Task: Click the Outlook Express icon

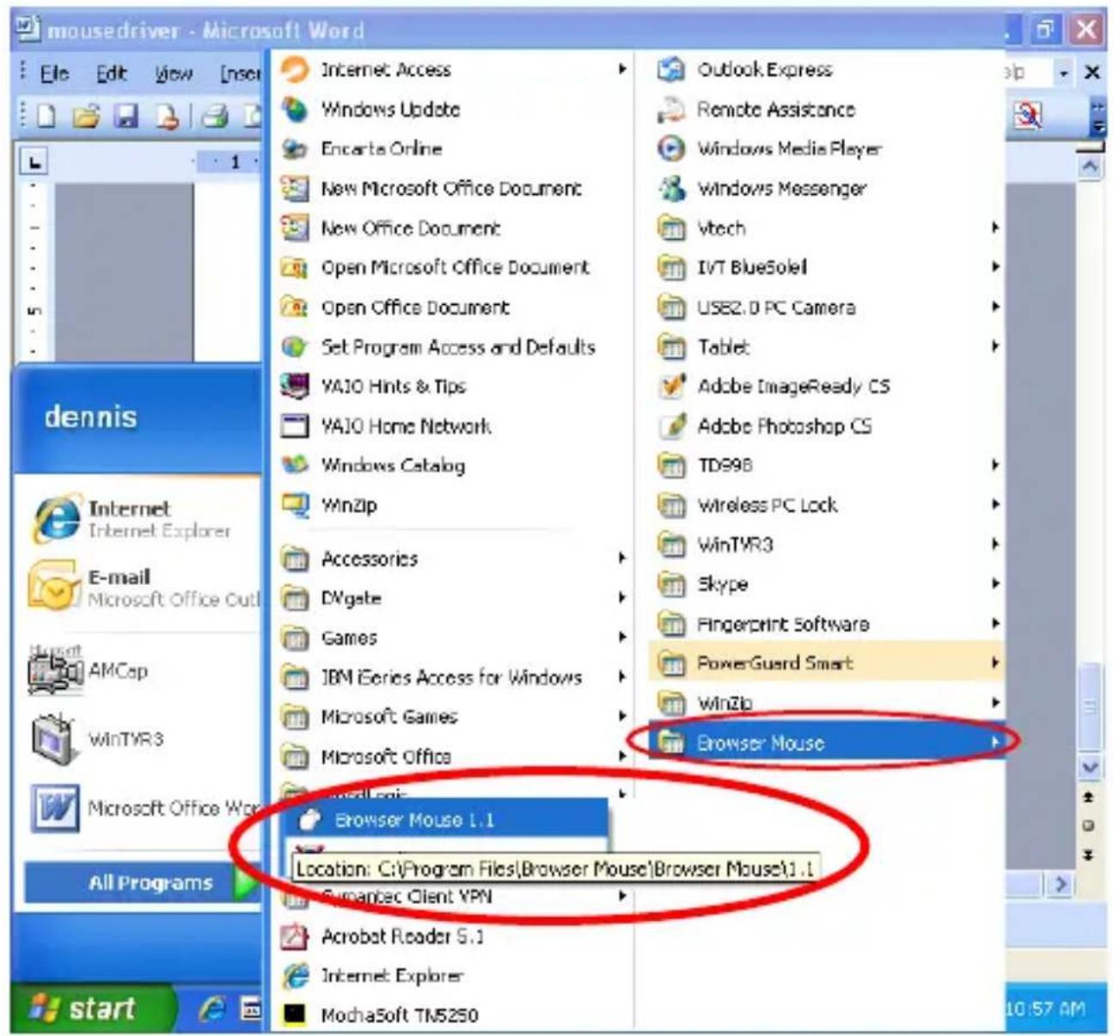Action: click(671, 70)
